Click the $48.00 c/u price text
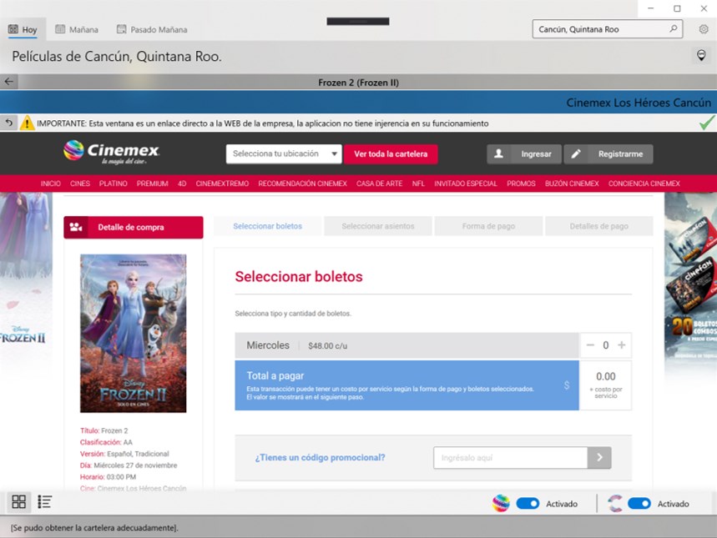717x538 pixels. tap(327, 345)
